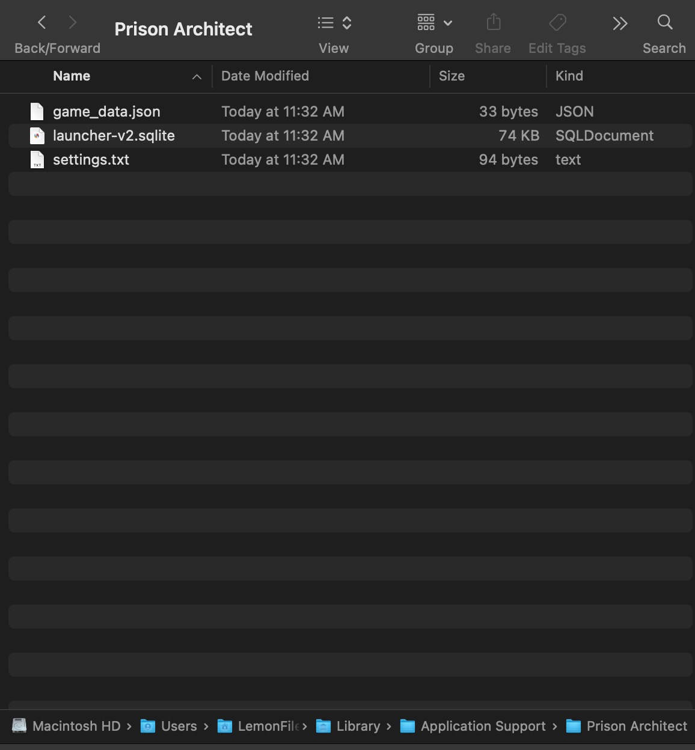Click the Users folder icon in path bar
Viewport: 695px width, 750px height.
[x=148, y=726]
